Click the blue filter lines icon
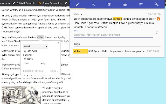This screenshot has height=104, width=166. (x=158, y=23)
